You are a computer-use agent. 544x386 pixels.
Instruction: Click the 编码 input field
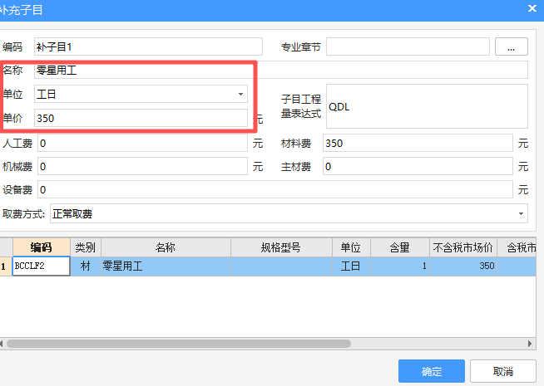pos(148,46)
